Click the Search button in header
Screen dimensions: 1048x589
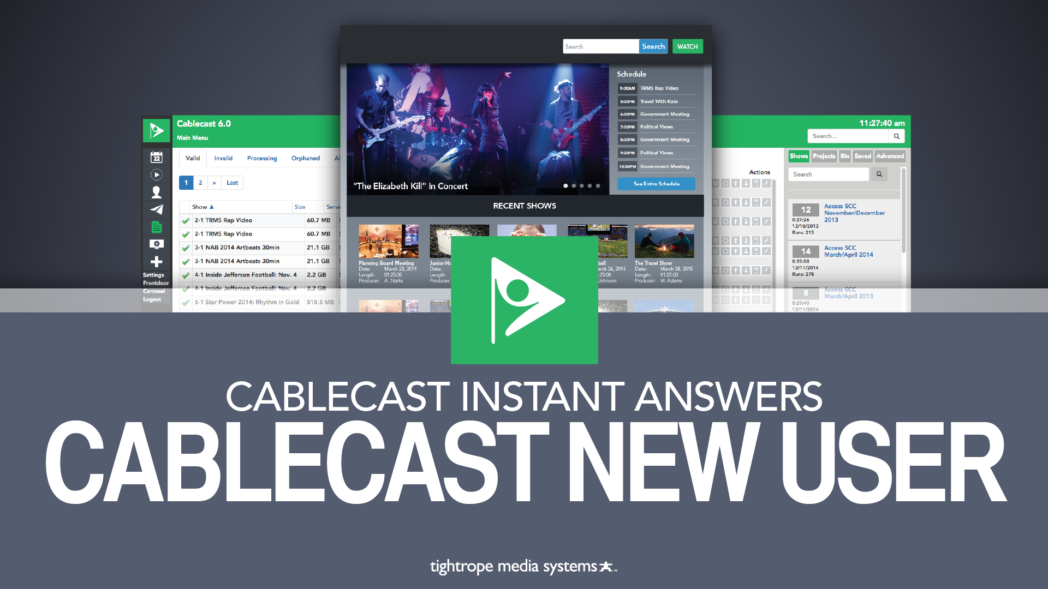[653, 46]
